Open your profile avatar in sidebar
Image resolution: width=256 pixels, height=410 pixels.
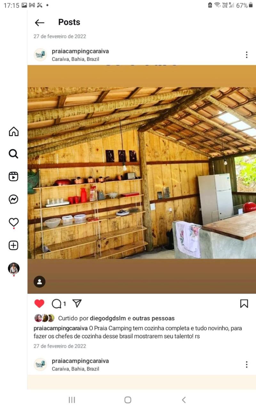pyautogui.click(x=14, y=268)
